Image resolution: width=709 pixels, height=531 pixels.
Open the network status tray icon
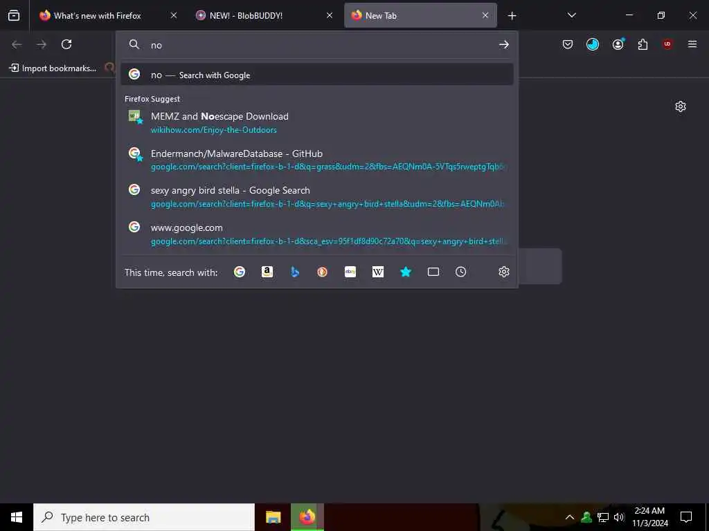(x=603, y=517)
